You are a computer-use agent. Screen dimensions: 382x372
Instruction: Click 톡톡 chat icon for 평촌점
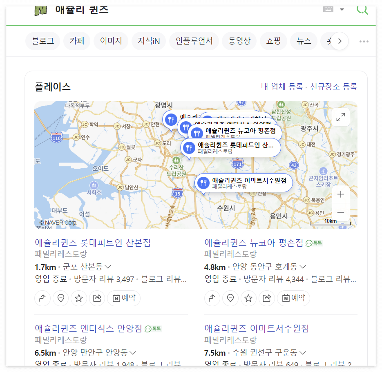[314, 243]
